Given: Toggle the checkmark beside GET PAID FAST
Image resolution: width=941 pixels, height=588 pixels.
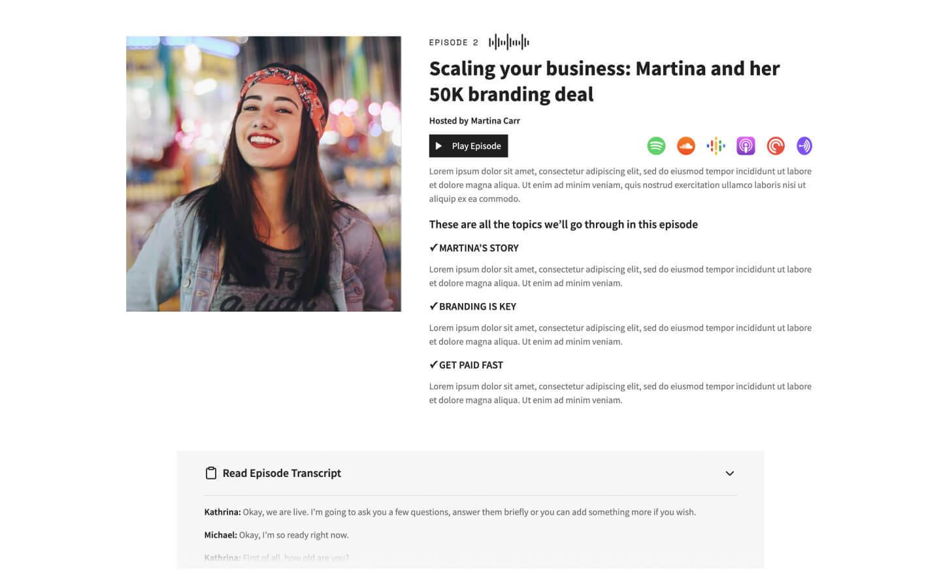Looking at the screenshot, I should pyautogui.click(x=433, y=365).
